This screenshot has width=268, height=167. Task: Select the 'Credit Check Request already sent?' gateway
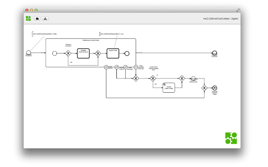click(153, 78)
